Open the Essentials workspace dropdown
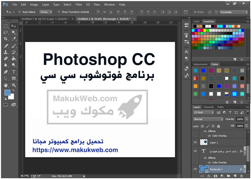The height and width of the screenshot is (179, 251). click(x=234, y=12)
